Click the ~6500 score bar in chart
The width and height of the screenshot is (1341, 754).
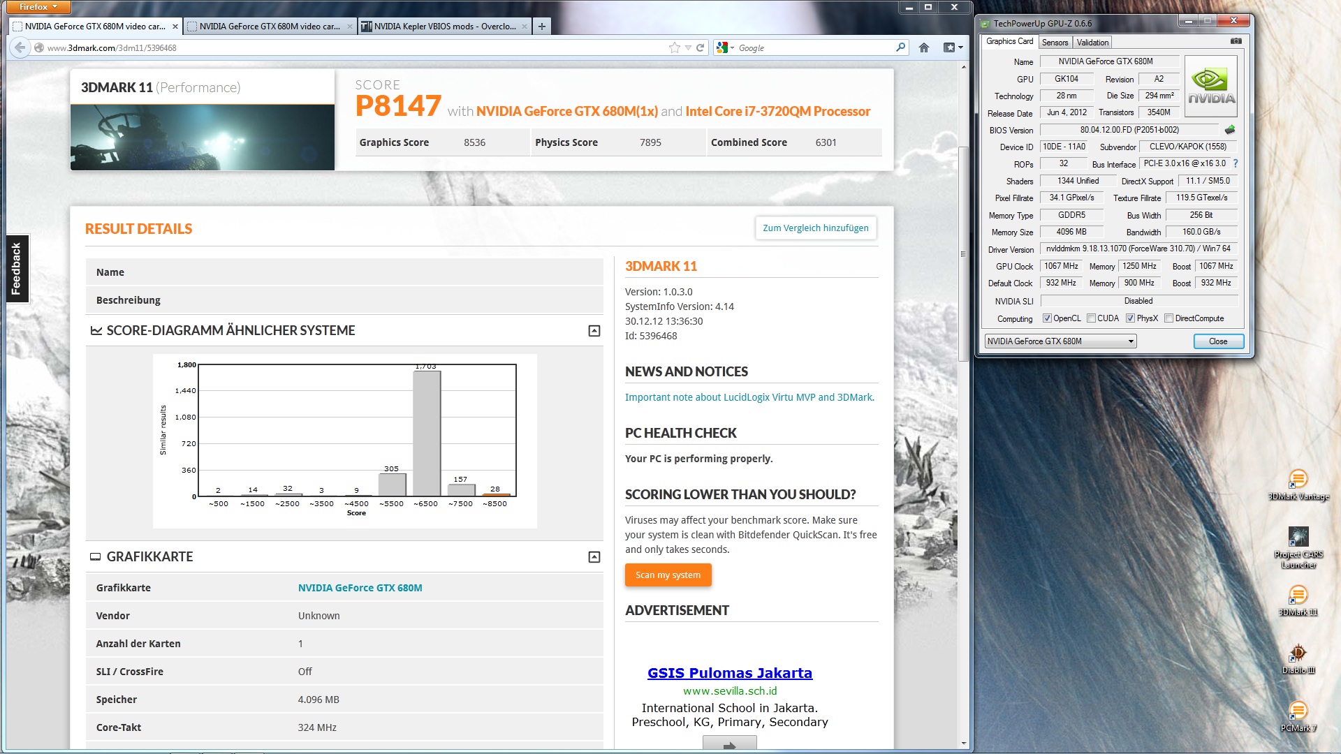pyautogui.click(x=427, y=433)
